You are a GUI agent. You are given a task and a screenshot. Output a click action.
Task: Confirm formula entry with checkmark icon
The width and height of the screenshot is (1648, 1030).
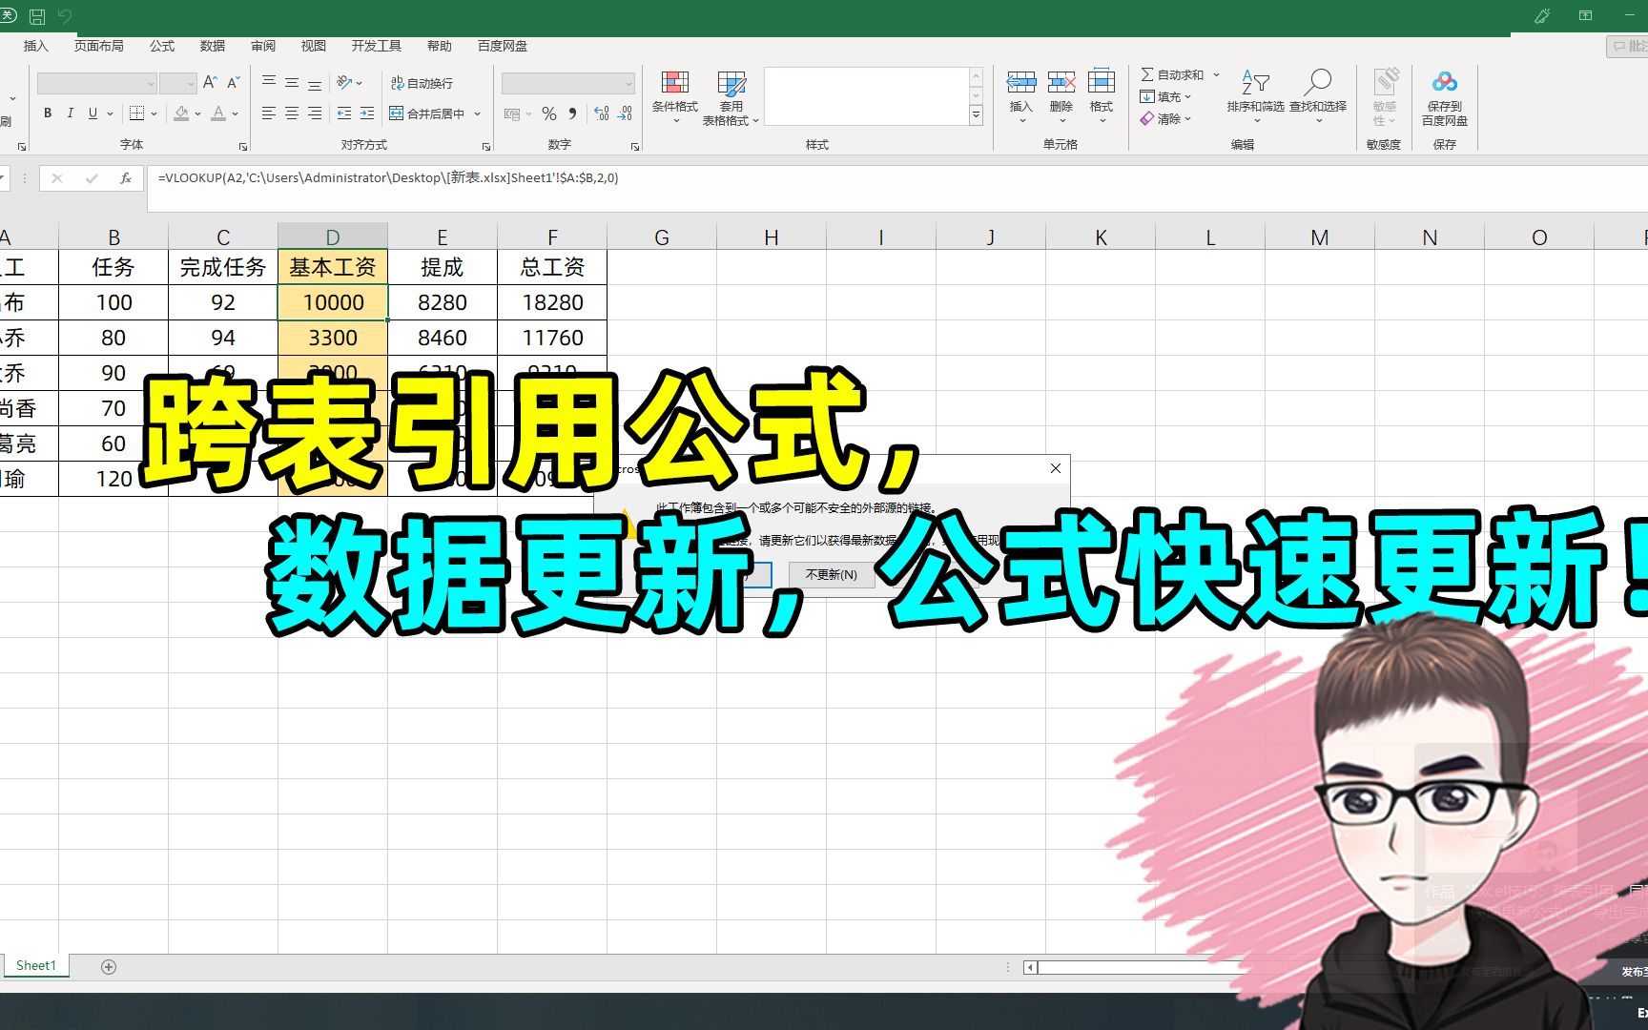click(92, 178)
